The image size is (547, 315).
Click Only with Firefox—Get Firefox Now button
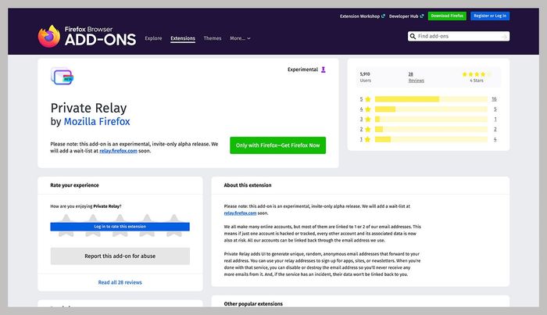click(277, 145)
